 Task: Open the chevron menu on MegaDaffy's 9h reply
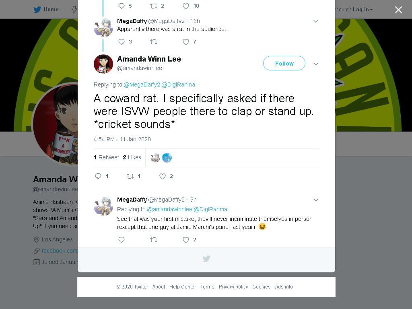(x=316, y=200)
